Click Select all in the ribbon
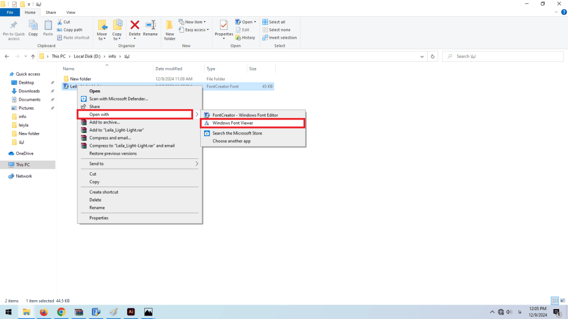Viewport: 568px width, 319px height. point(277,22)
